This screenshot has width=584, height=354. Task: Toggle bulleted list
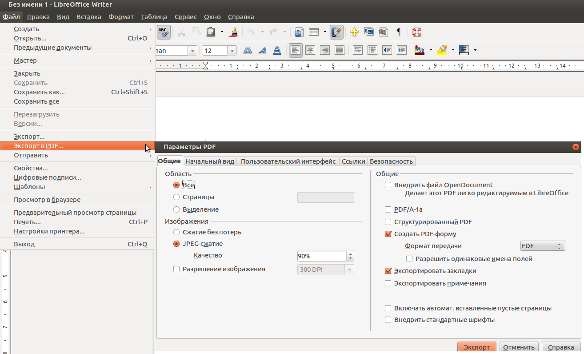(x=372, y=50)
